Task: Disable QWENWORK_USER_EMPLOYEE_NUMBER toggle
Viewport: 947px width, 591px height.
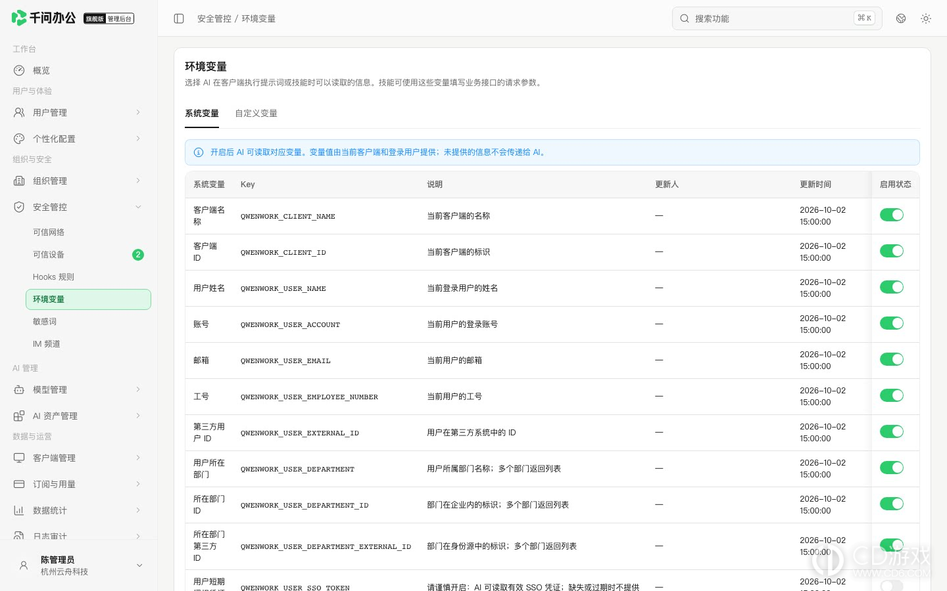Action: [x=892, y=395]
